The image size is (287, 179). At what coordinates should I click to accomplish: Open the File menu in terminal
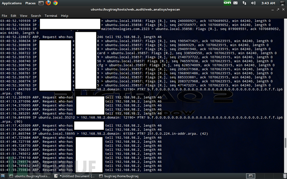click(x=4, y=16)
